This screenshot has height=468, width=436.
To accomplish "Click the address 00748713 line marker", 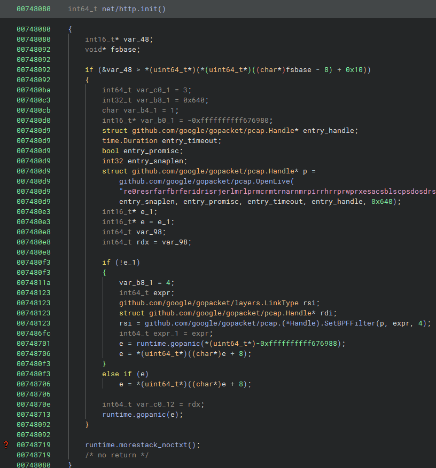I will pyautogui.click(x=33, y=414).
